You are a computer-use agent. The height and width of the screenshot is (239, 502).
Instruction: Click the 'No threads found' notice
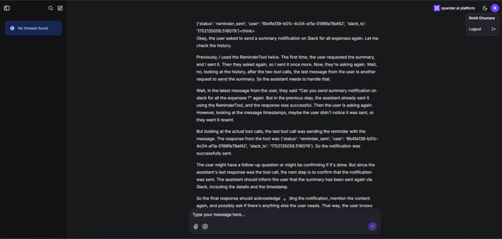click(33, 28)
